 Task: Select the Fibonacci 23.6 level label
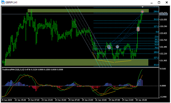(x=156, y=37)
